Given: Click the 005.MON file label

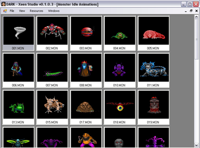Looking at the screenshot, I should 153,48.
